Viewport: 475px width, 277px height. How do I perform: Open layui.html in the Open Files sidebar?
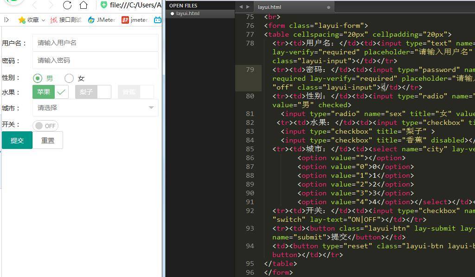(187, 13)
